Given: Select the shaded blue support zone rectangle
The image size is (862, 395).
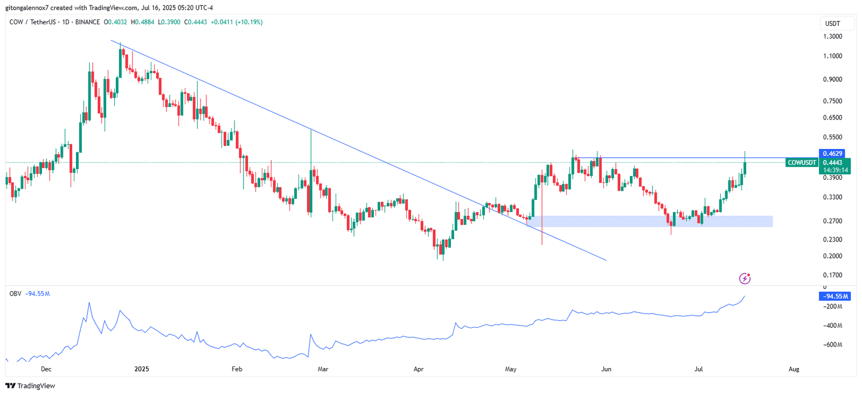Looking at the screenshot, I should (x=646, y=221).
